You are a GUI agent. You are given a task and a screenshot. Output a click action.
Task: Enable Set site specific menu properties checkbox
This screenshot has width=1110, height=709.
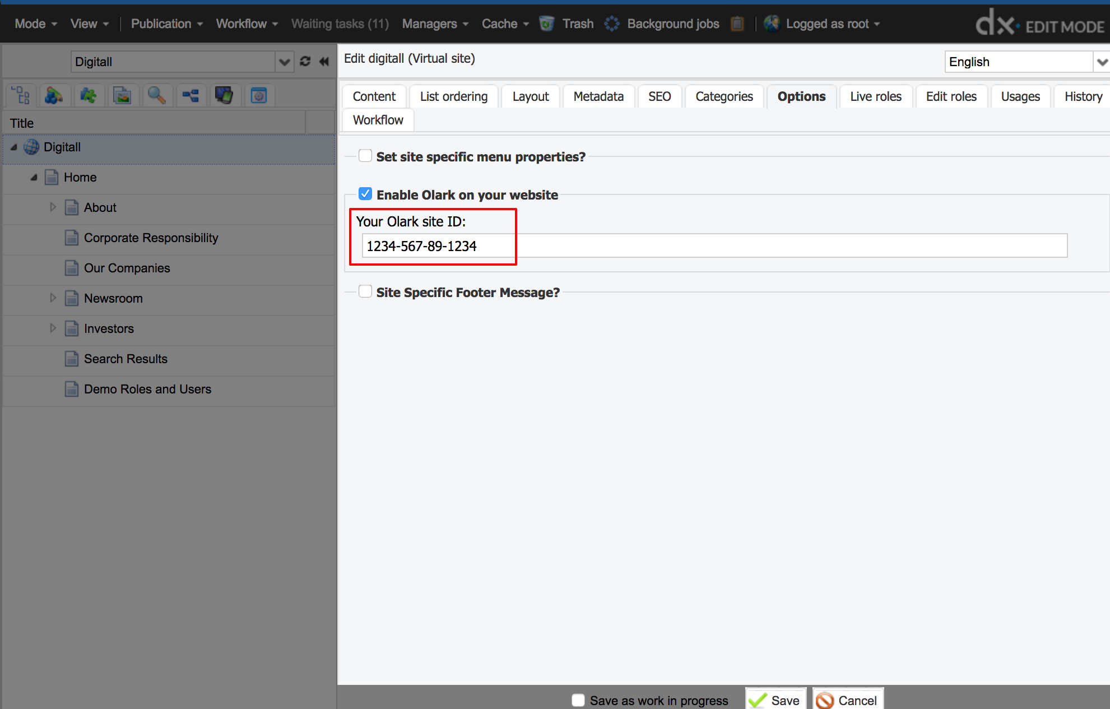(x=365, y=156)
